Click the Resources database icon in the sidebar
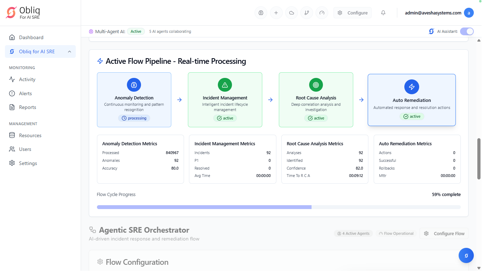The image size is (484, 275). click(12, 135)
